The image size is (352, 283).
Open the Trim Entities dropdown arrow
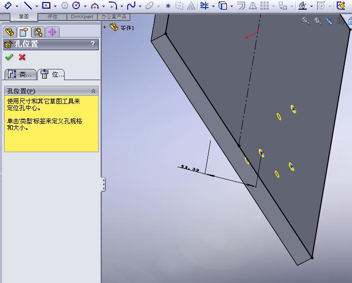(213, 6)
